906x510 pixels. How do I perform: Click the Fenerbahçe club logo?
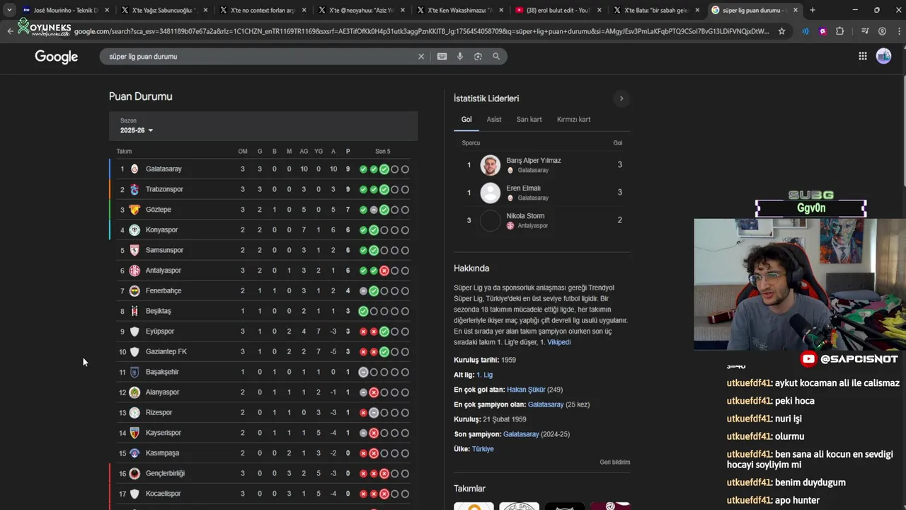pyautogui.click(x=134, y=291)
